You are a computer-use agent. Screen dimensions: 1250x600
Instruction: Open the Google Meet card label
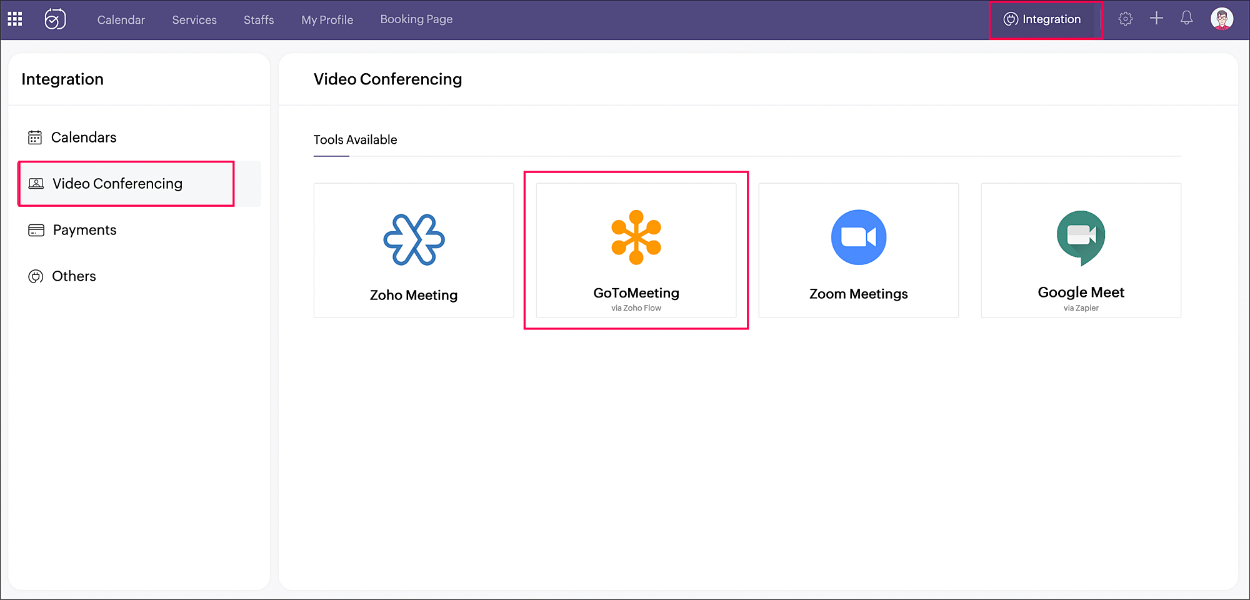pyautogui.click(x=1081, y=292)
